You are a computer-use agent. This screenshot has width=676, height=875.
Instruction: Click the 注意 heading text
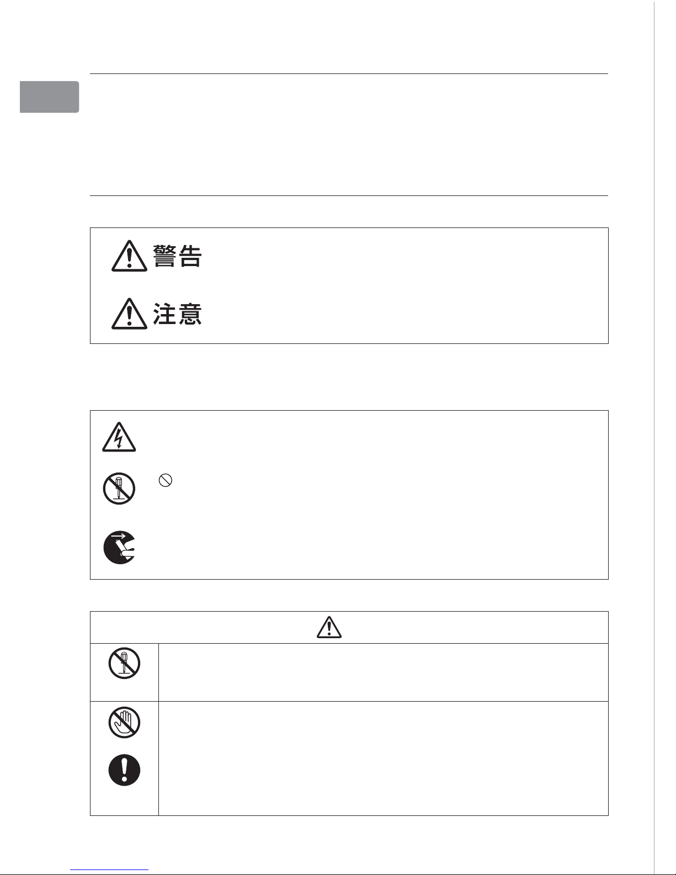click(x=178, y=314)
